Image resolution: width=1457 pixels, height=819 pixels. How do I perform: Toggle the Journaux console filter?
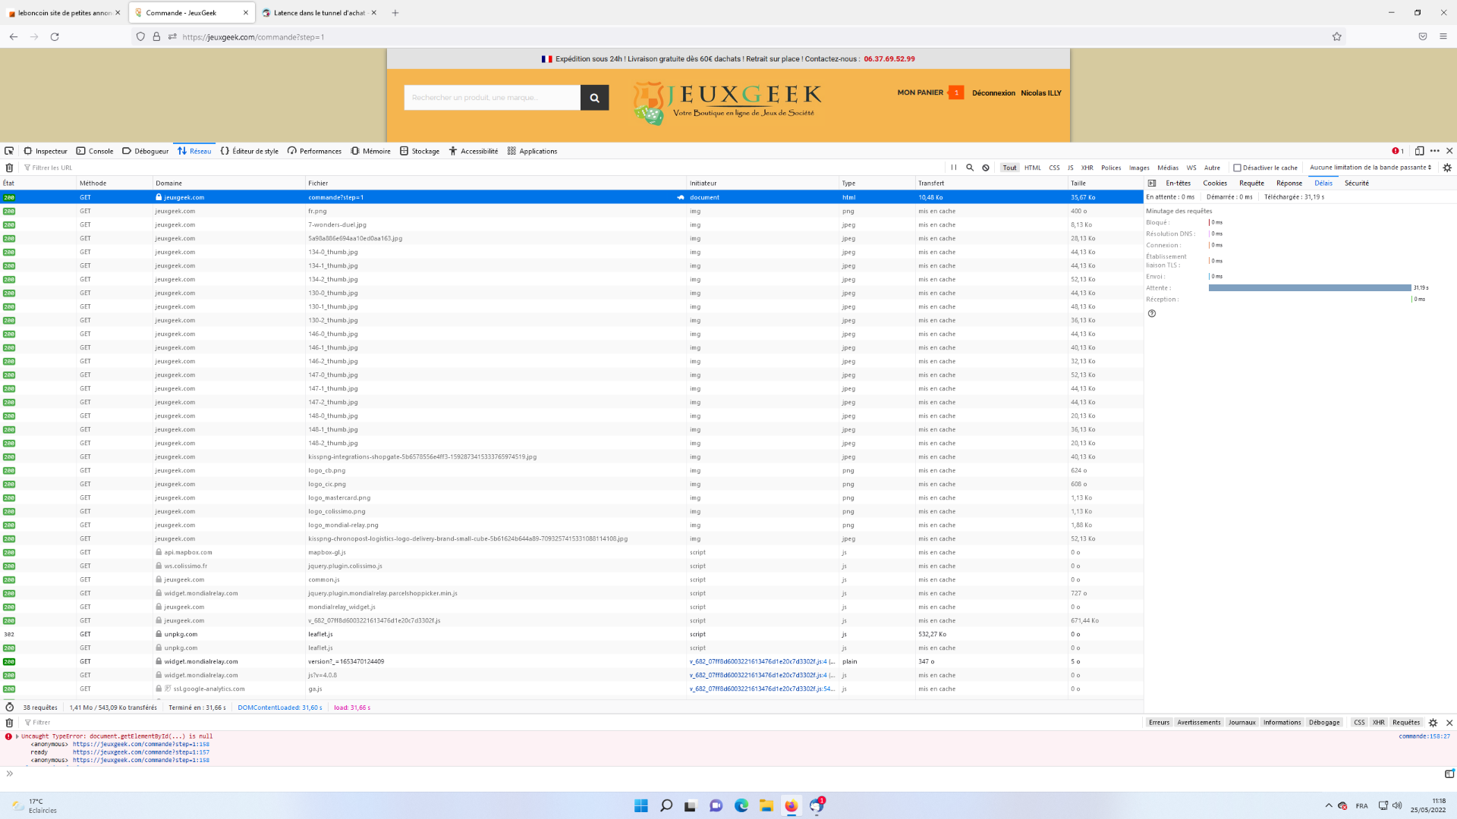(1242, 723)
